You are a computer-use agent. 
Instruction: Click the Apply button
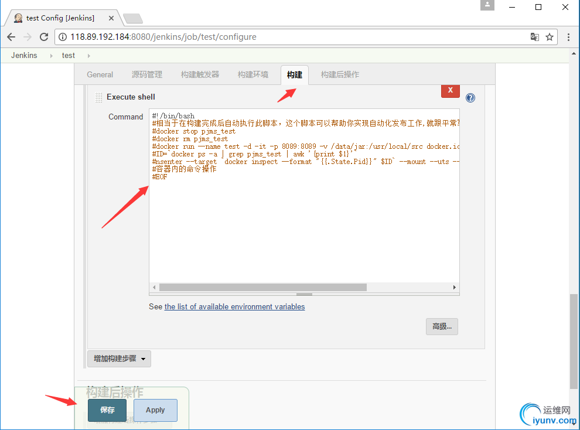pyautogui.click(x=155, y=410)
